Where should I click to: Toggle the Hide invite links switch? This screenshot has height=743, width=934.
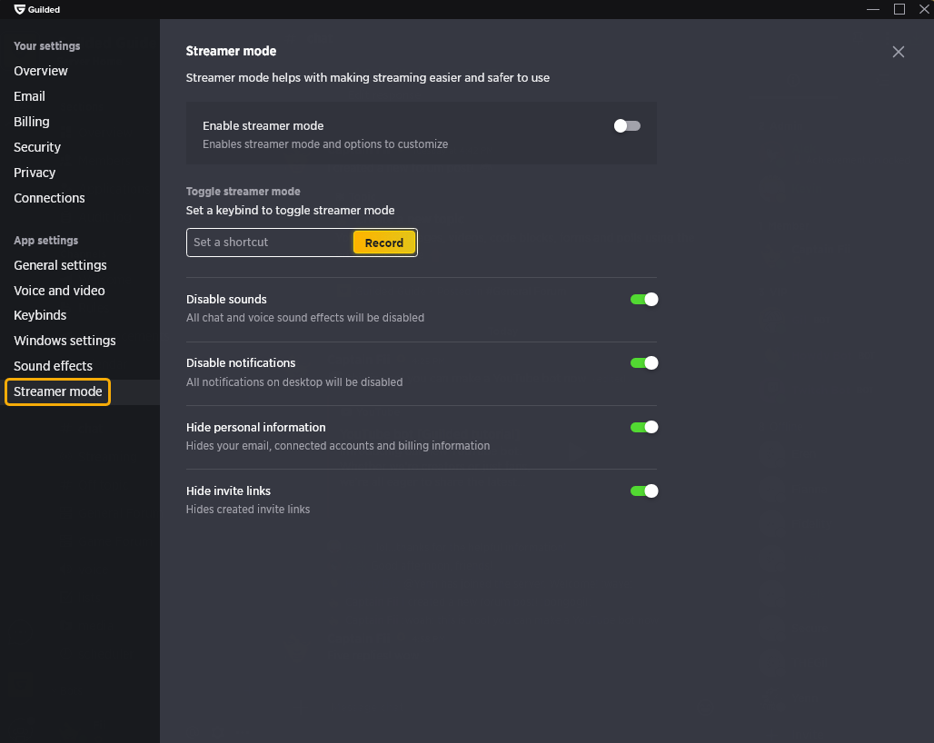pos(644,491)
